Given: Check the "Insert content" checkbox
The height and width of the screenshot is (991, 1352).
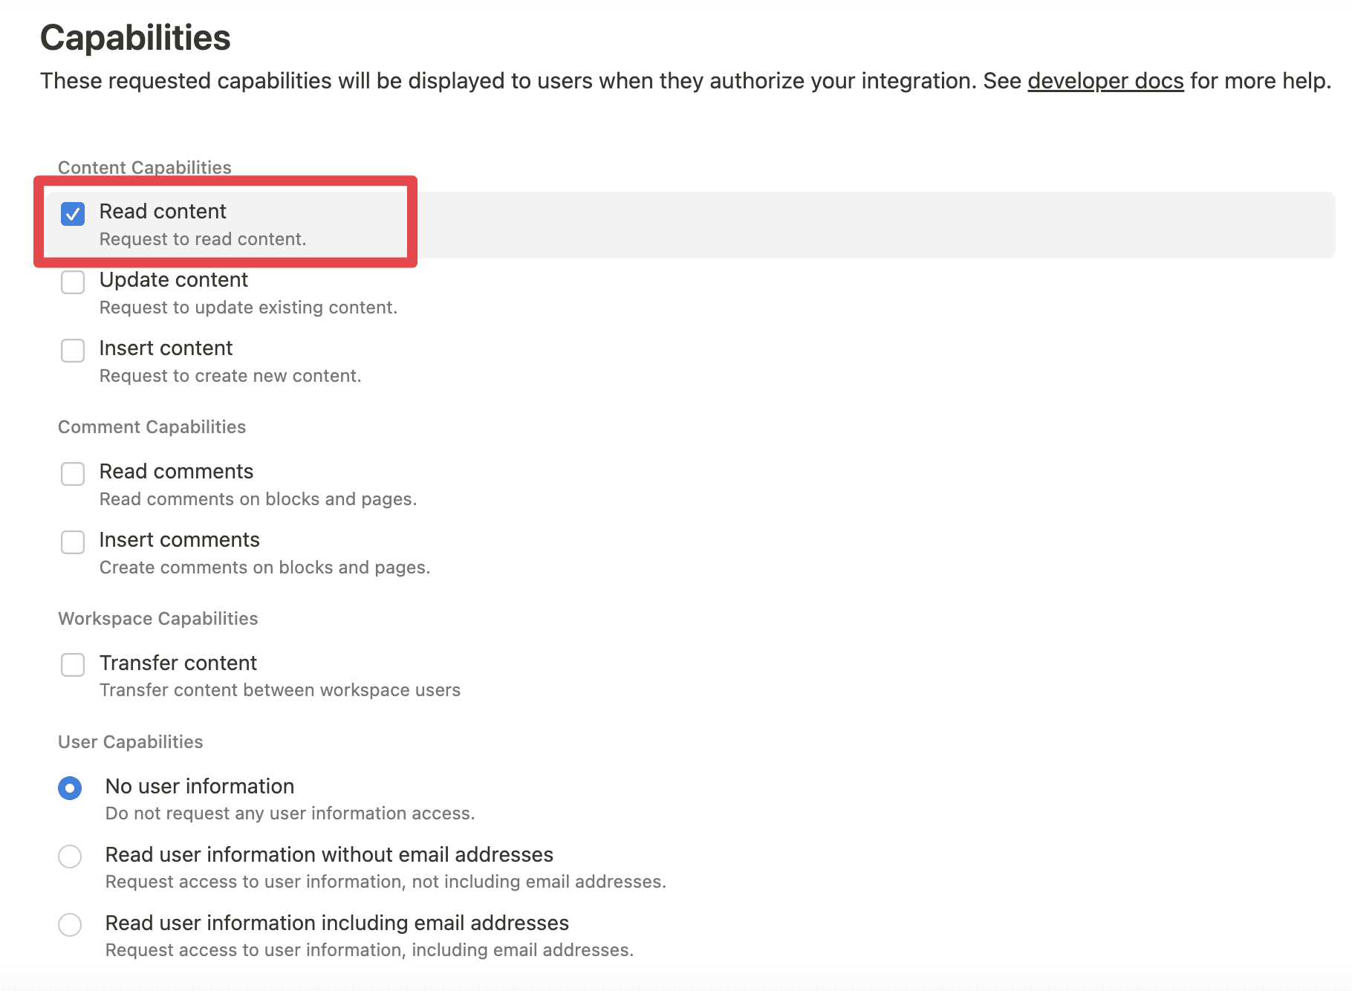Looking at the screenshot, I should [72, 351].
